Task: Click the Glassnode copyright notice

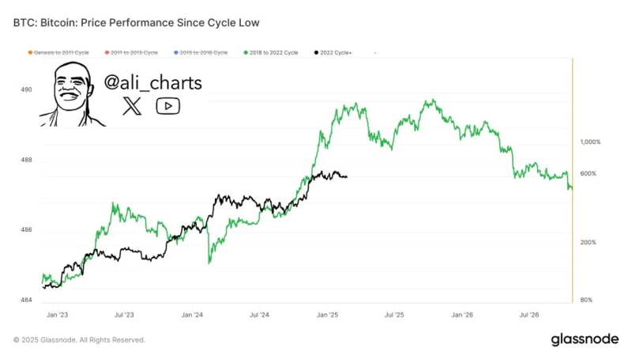Action: click(x=79, y=339)
